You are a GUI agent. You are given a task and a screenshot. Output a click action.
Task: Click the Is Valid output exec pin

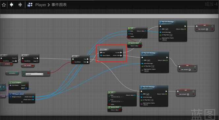click(x=121, y=53)
